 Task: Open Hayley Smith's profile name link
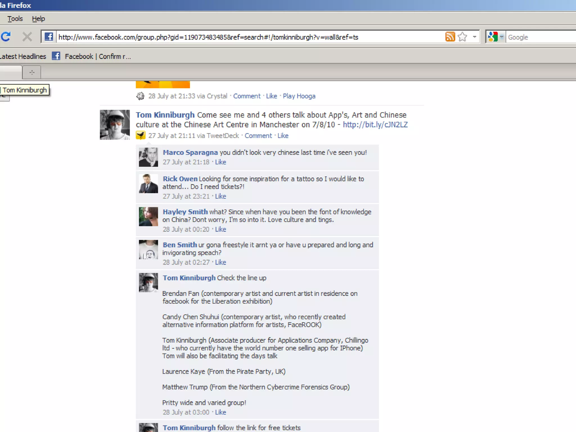[185, 212]
